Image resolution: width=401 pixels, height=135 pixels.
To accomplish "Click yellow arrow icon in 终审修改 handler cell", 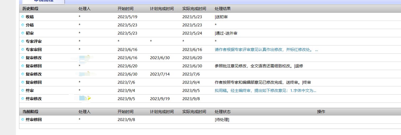I will 89,98.
